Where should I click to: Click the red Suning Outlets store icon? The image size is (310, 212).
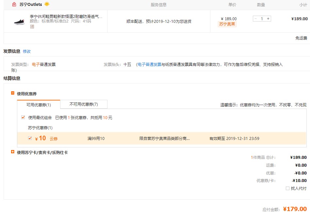coord(14,4)
